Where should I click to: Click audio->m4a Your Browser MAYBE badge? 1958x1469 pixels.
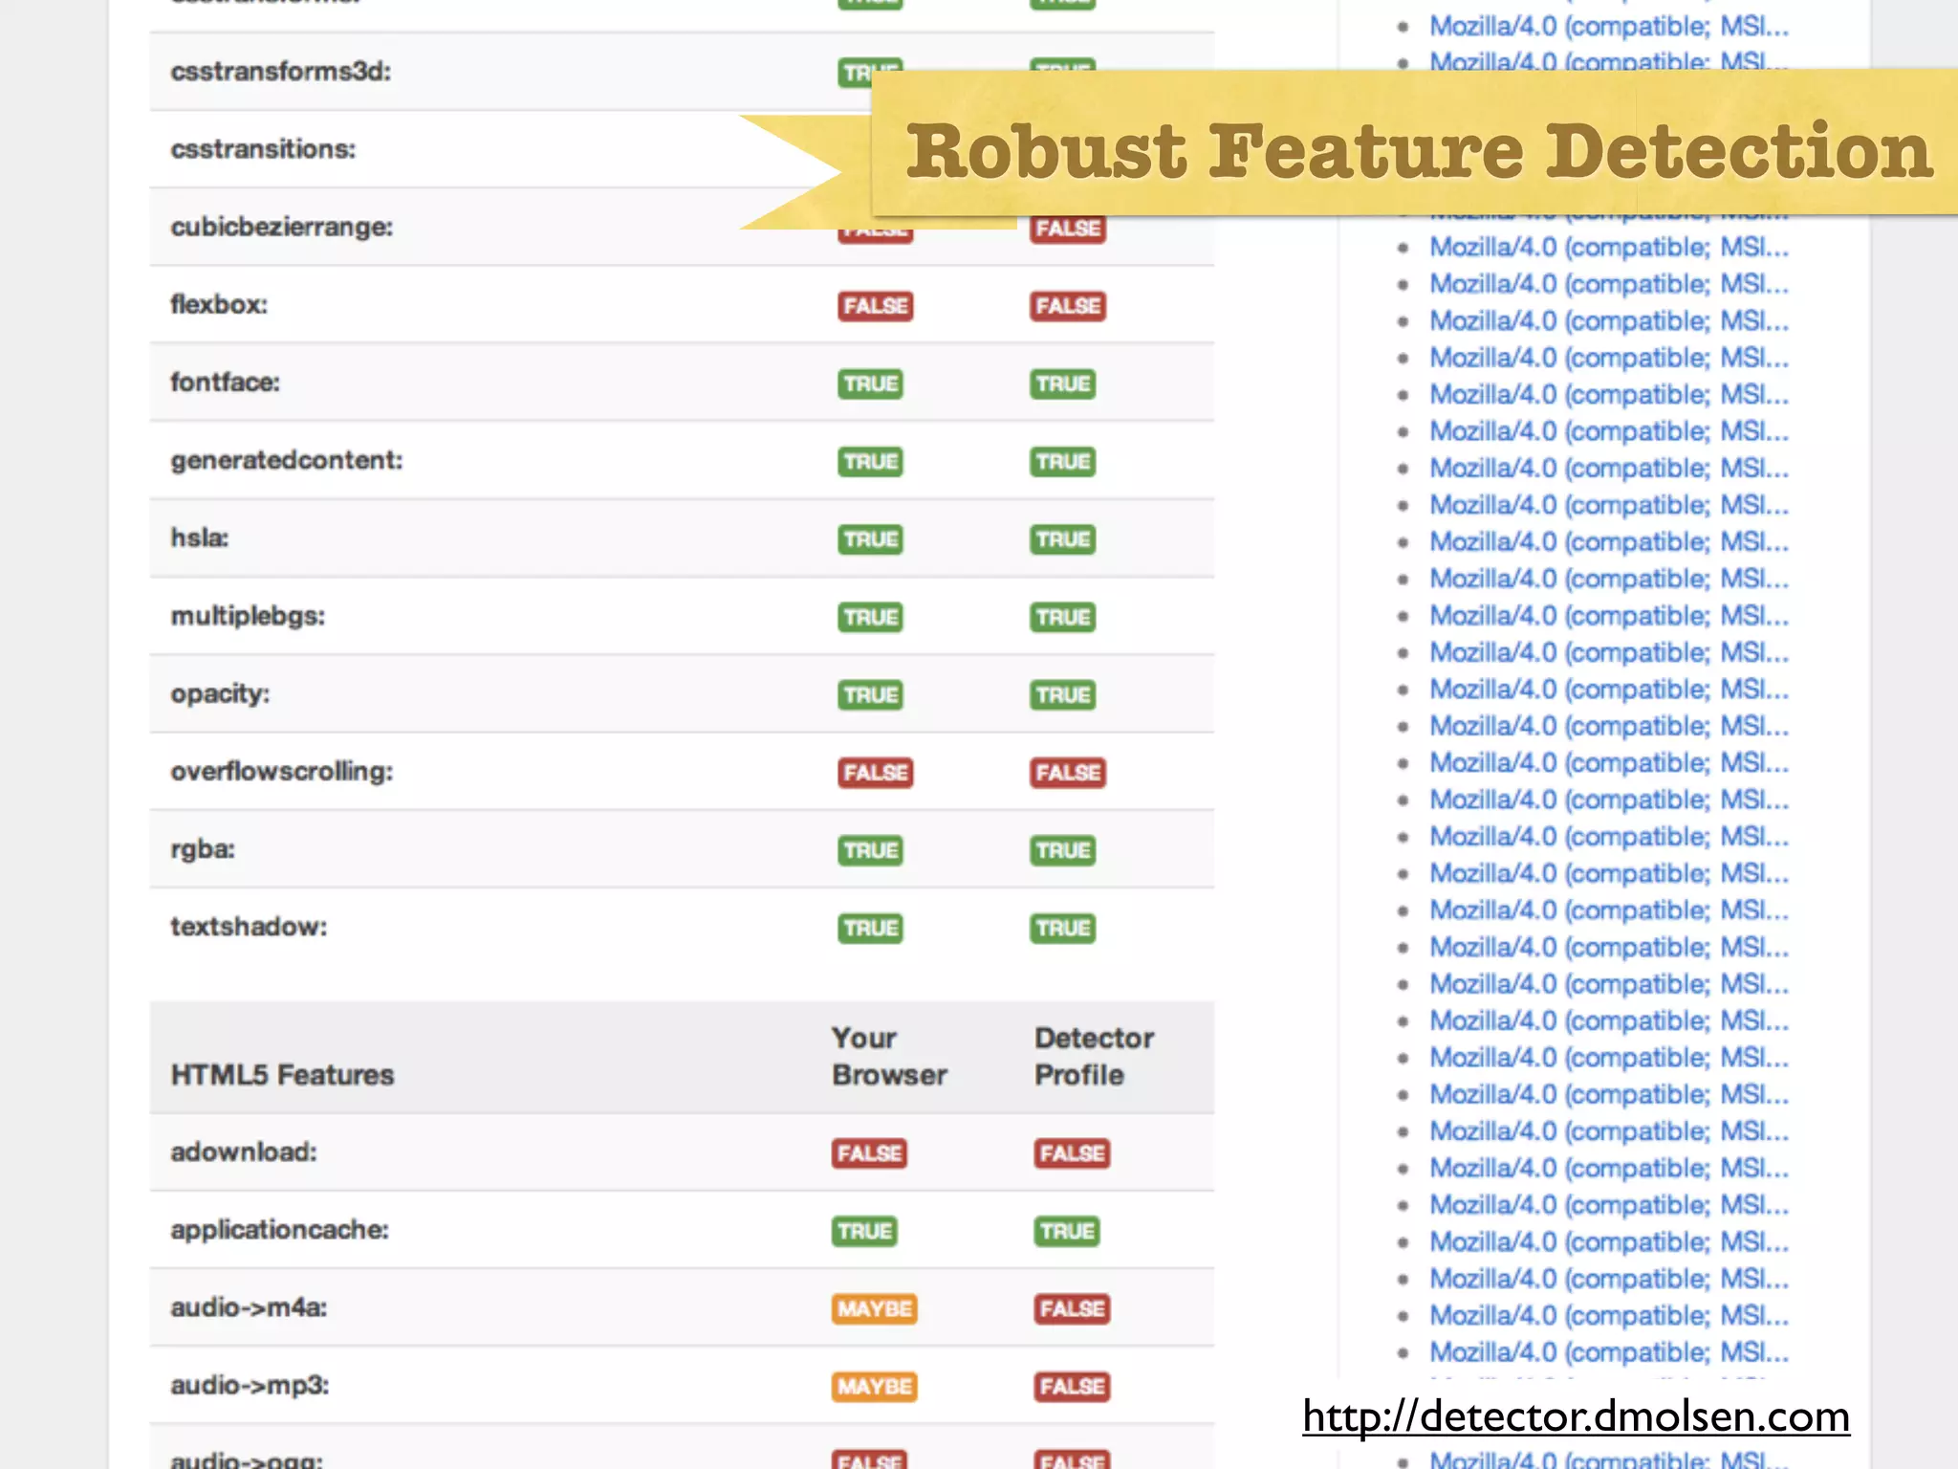874,1309
